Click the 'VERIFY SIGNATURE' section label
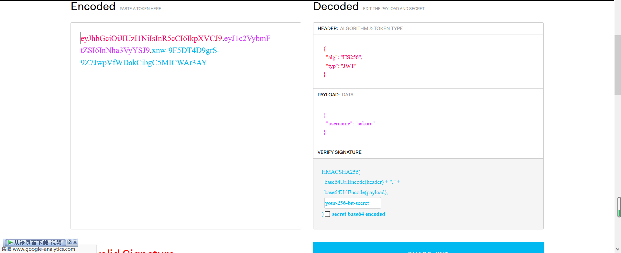The height and width of the screenshot is (253, 621). pos(340,152)
